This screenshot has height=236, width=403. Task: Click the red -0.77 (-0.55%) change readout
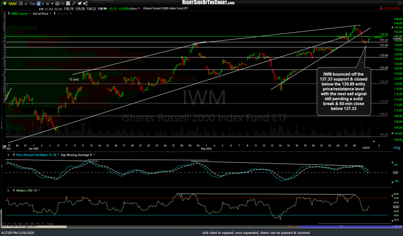tap(390, 8)
